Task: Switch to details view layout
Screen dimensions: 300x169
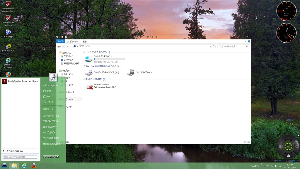Action: coord(245,142)
